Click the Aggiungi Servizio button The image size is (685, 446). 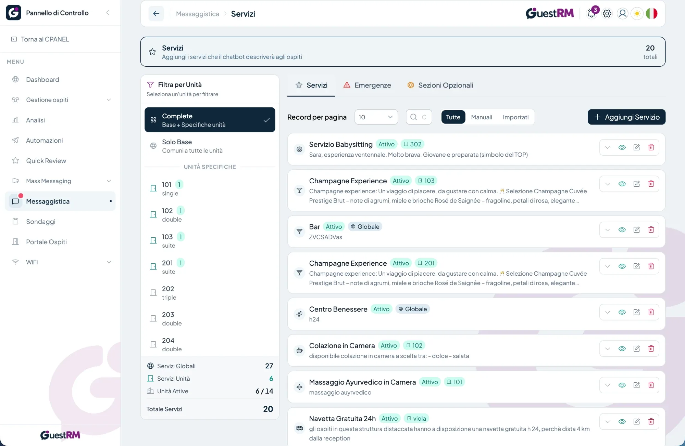tap(626, 117)
